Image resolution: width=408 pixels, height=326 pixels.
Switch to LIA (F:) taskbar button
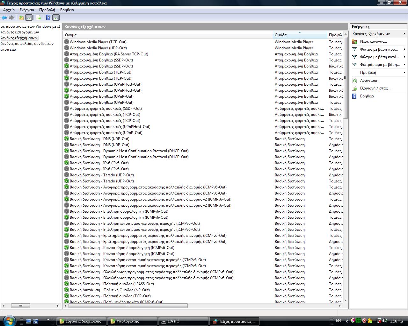pyautogui.click(x=184, y=321)
